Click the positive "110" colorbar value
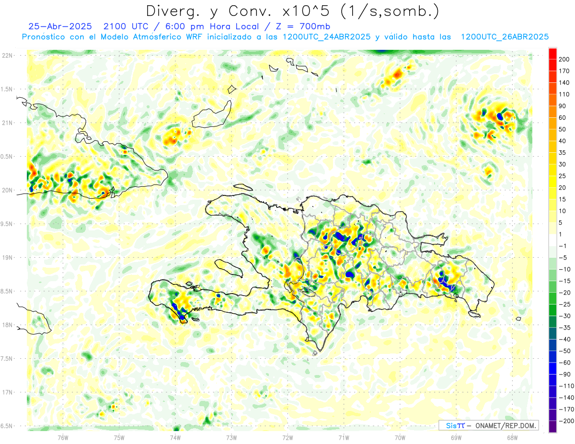The image size is (575, 444). click(565, 94)
